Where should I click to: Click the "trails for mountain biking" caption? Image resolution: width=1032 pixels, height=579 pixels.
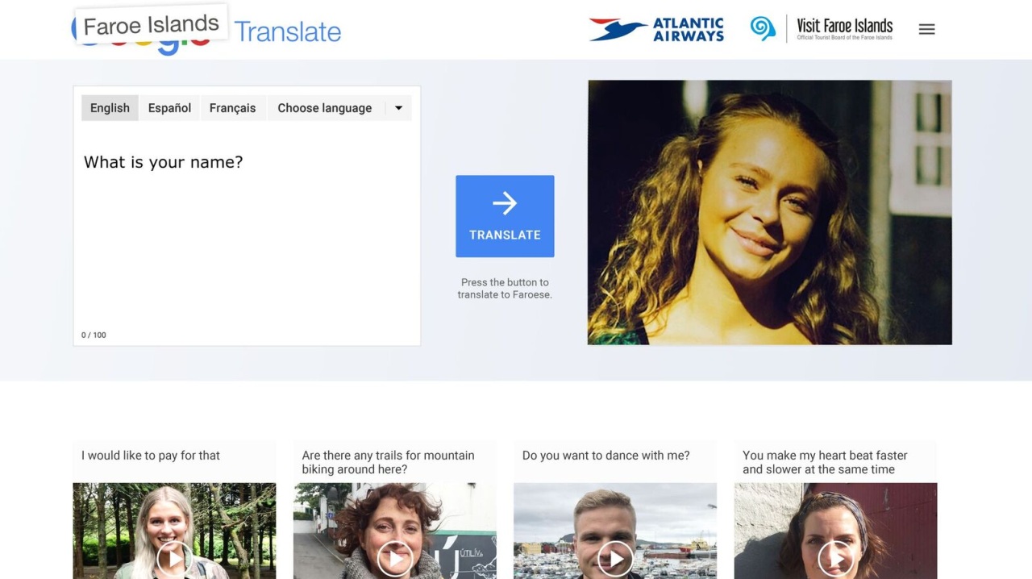tap(388, 462)
